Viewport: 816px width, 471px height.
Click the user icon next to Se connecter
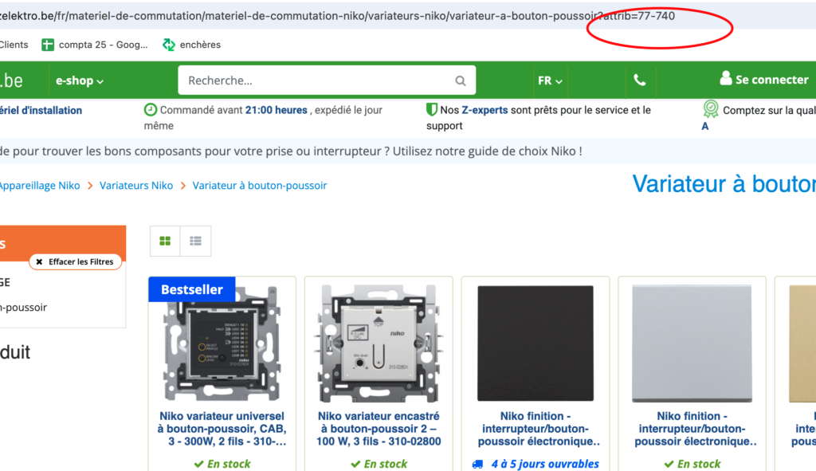pos(725,79)
